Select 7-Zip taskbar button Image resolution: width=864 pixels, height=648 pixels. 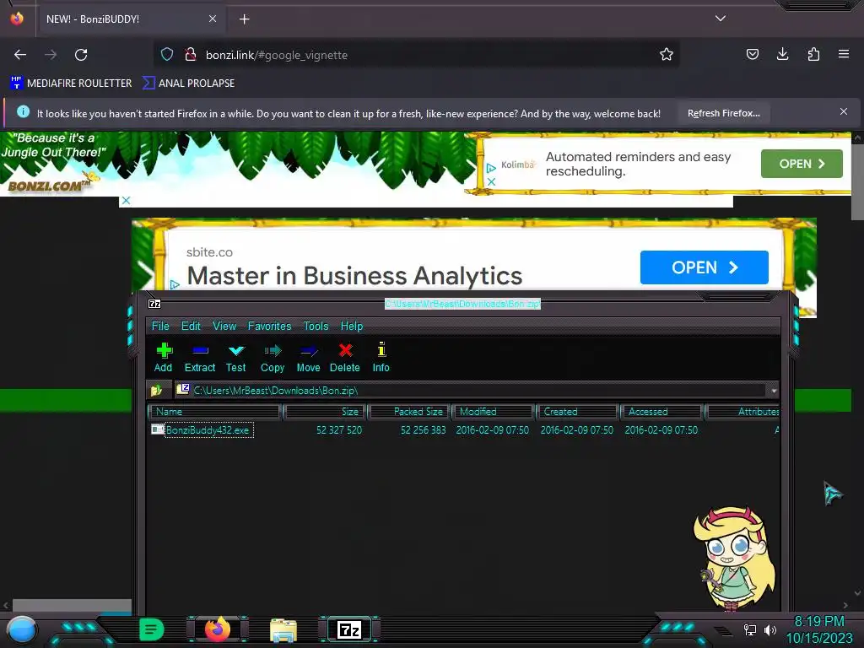tap(349, 629)
